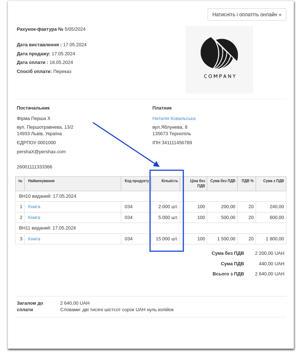This screenshot has width=303, height=356.
Task: Click the Кількість column header
Action: coord(169,181)
